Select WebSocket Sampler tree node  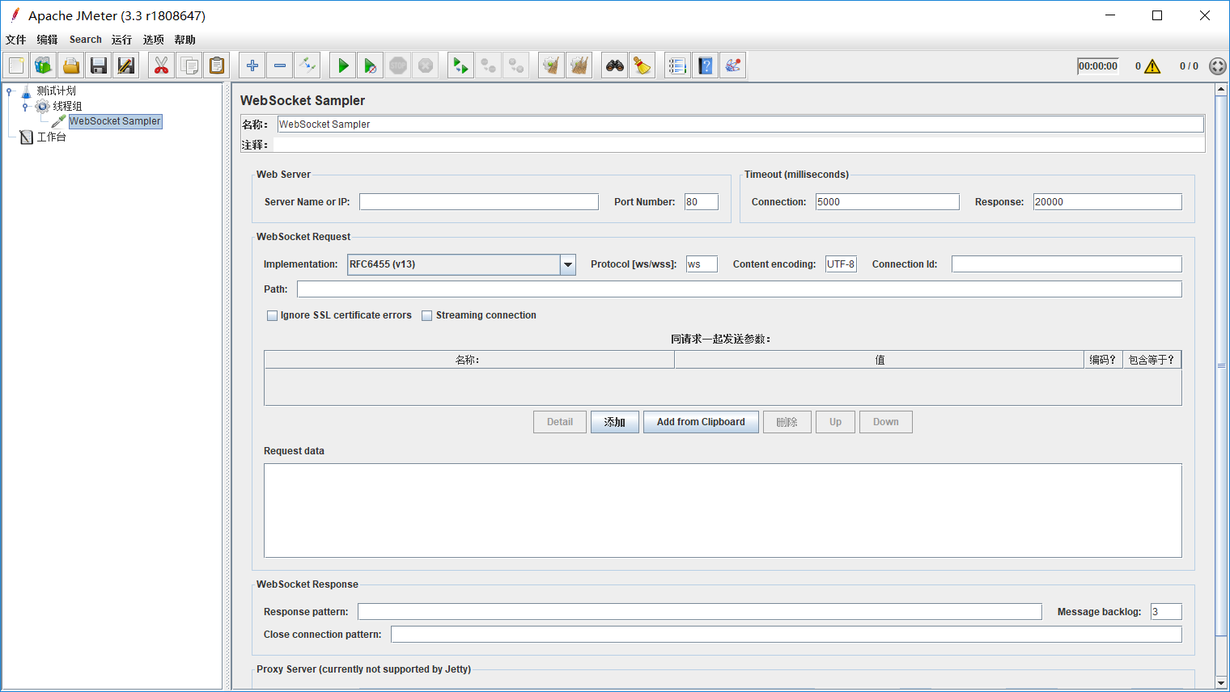point(115,121)
